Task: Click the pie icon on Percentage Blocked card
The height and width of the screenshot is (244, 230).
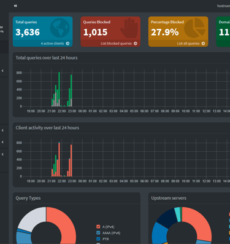Action: (x=195, y=28)
